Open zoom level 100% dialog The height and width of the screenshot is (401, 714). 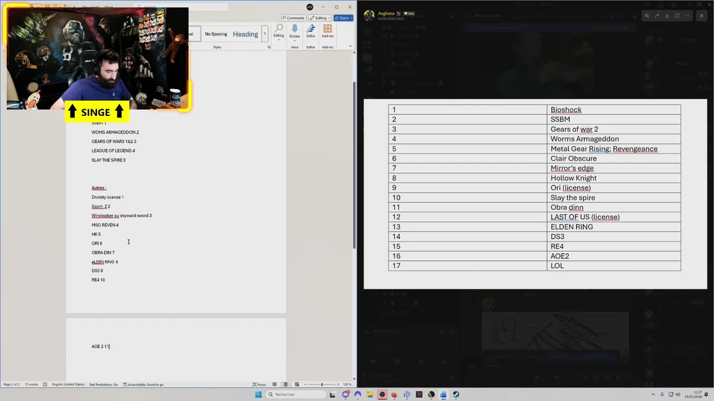[347, 384]
